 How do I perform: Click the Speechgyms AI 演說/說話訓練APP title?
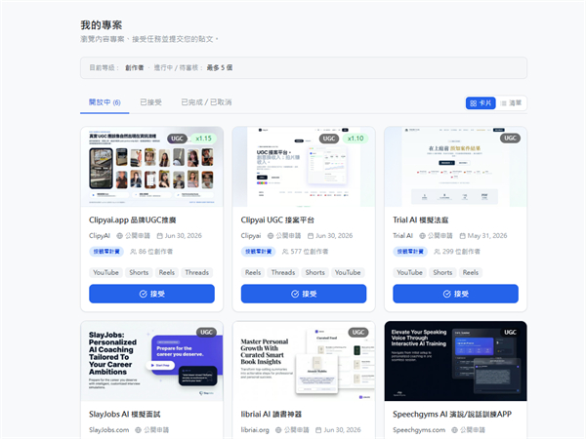[452, 414]
